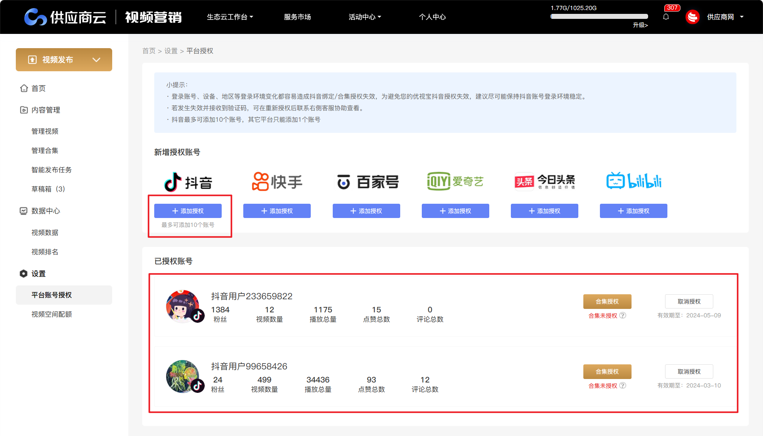
Task: Open the notification bell icon
Action: [666, 17]
